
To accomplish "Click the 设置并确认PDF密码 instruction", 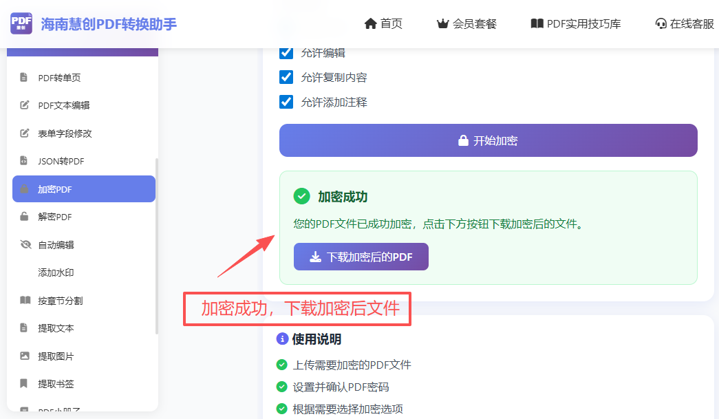I will [x=341, y=387].
